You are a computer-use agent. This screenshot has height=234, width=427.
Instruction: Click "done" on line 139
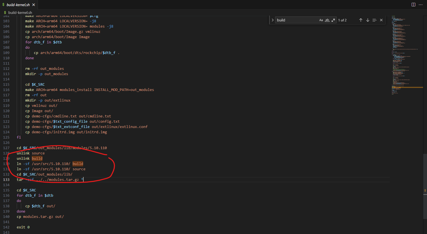tap(21, 211)
